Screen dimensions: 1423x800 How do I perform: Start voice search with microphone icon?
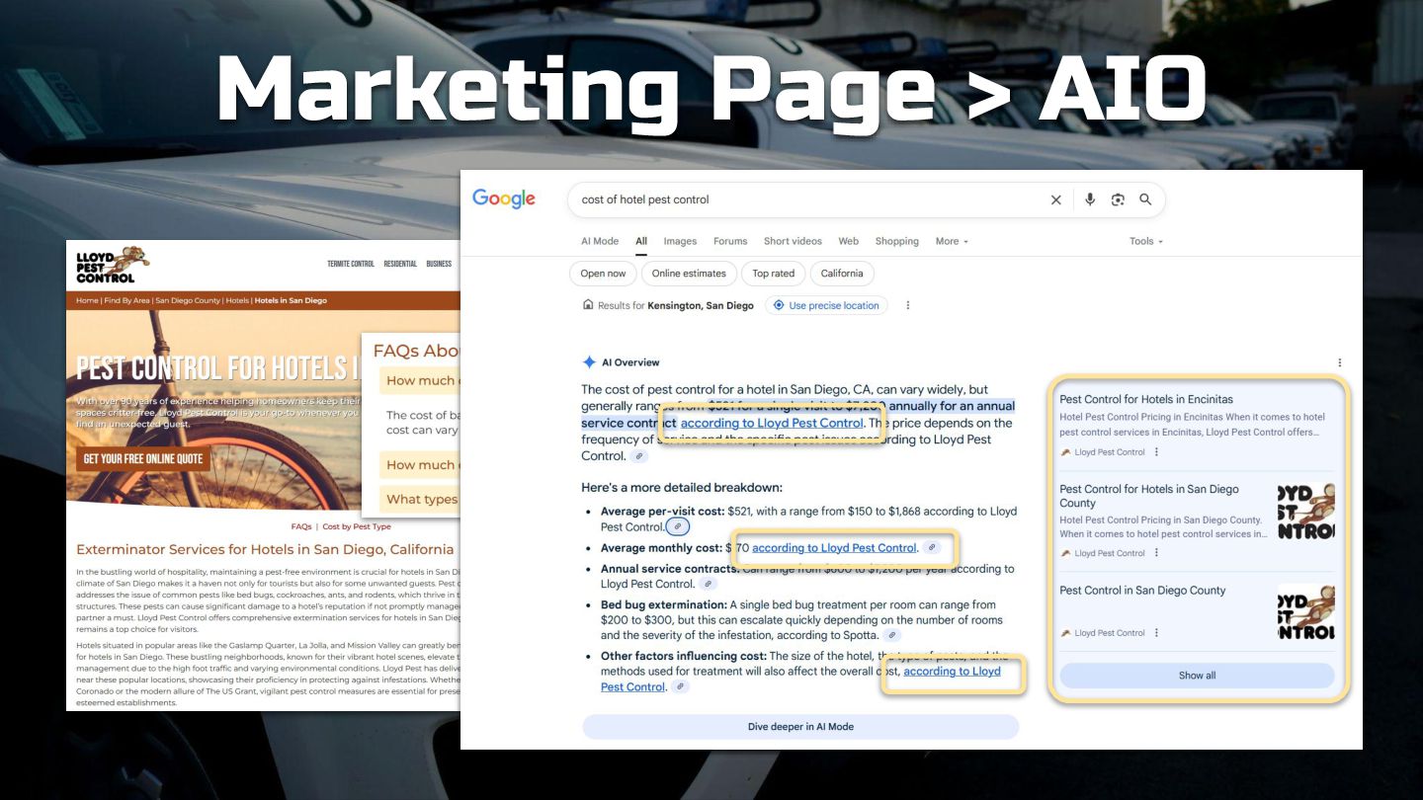[1090, 200]
